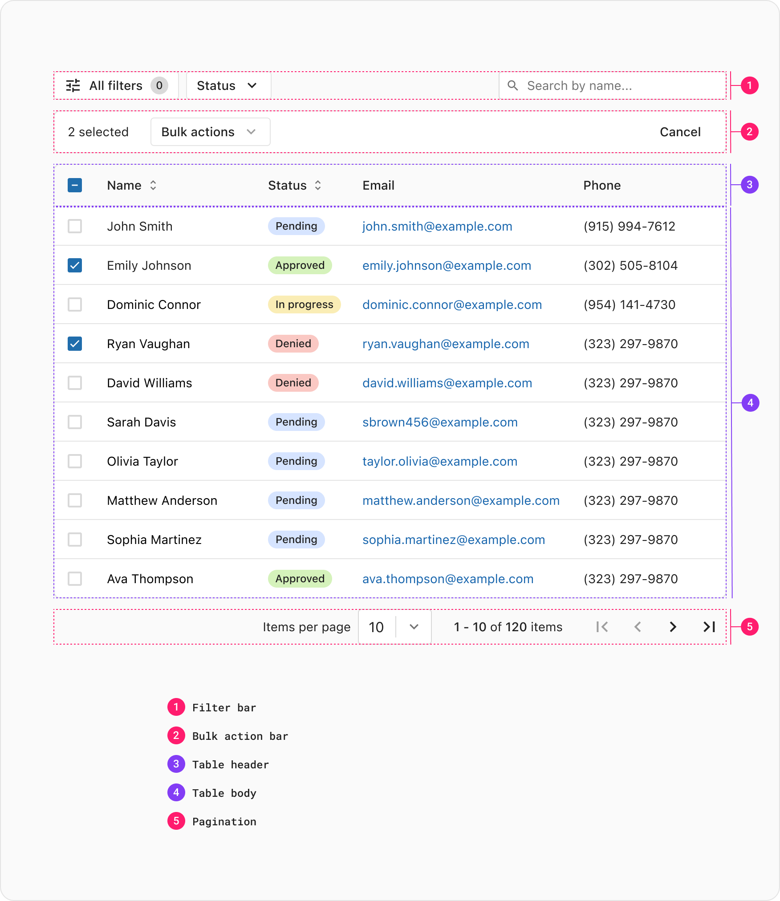Select the name Sophia Martinez
This screenshot has width=780, height=901.
tap(154, 540)
